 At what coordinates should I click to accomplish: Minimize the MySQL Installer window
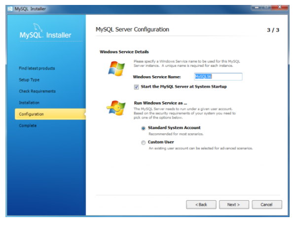coord(257,7)
